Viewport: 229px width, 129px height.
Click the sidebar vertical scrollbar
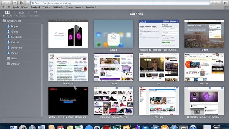tap(42, 70)
